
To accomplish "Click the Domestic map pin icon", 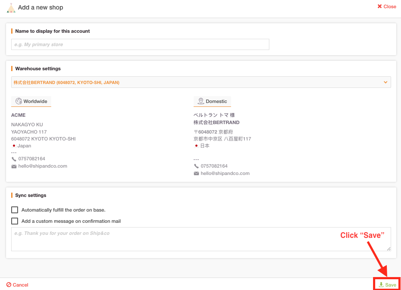I will (x=201, y=101).
